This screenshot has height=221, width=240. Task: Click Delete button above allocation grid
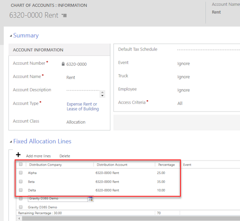[65, 156]
